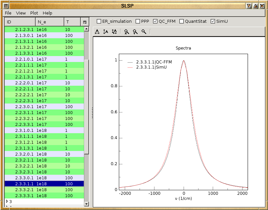Viewport: 268px width, 210px height.
Task: Uncheck the QC_FFM checkbox
Action: [x=155, y=21]
